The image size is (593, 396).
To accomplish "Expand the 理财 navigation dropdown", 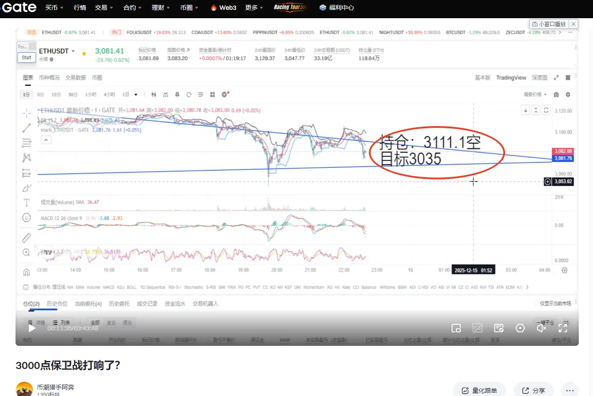I will (161, 8).
